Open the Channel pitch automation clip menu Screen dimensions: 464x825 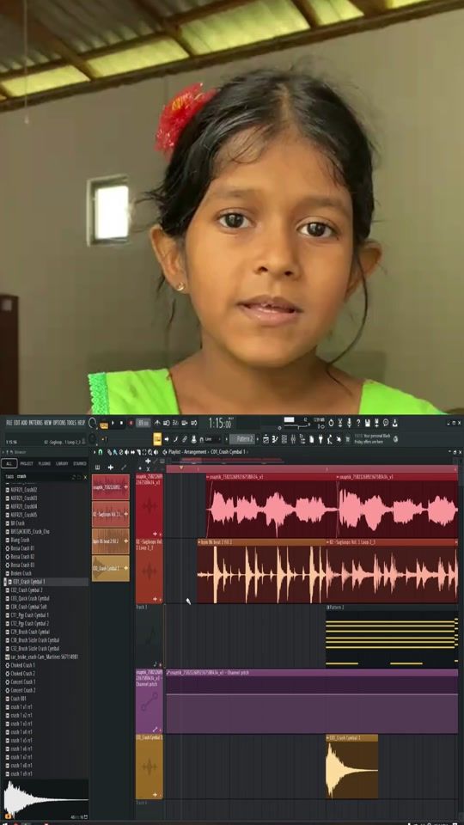(x=168, y=672)
